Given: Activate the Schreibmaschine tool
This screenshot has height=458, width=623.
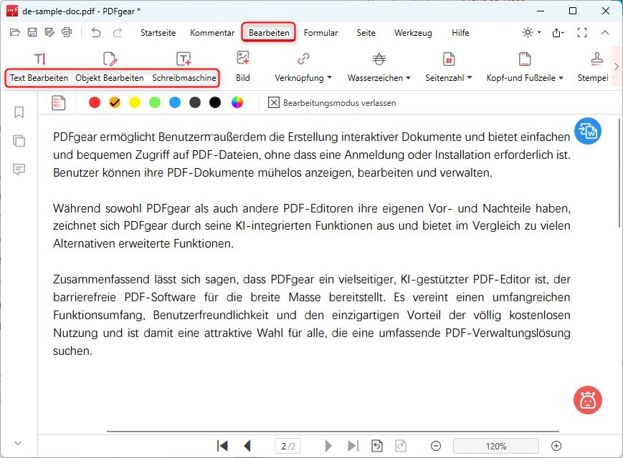Looking at the screenshot, I should (x=184, y=68).
